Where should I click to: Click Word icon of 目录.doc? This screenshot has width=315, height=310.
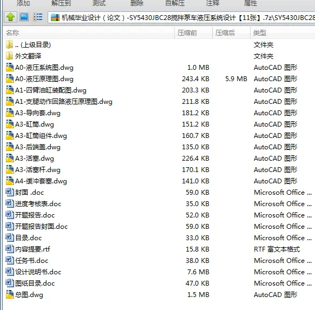[9, 238]
